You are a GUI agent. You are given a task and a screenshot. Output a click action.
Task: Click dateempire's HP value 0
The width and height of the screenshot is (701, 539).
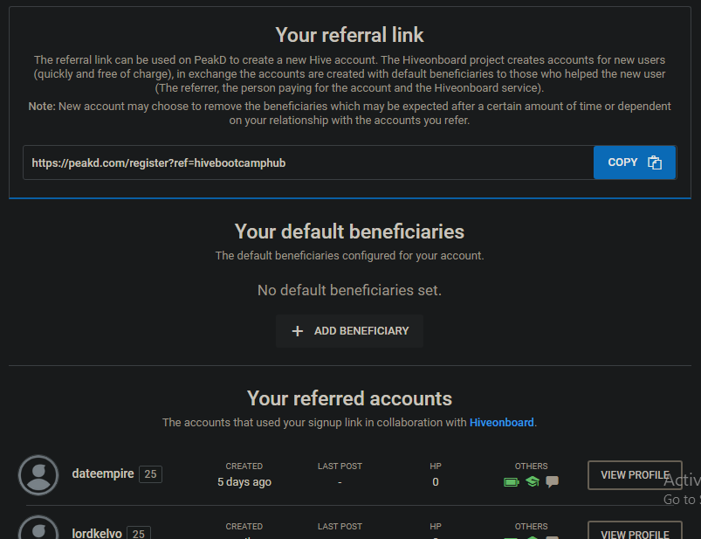click(436, 482)
